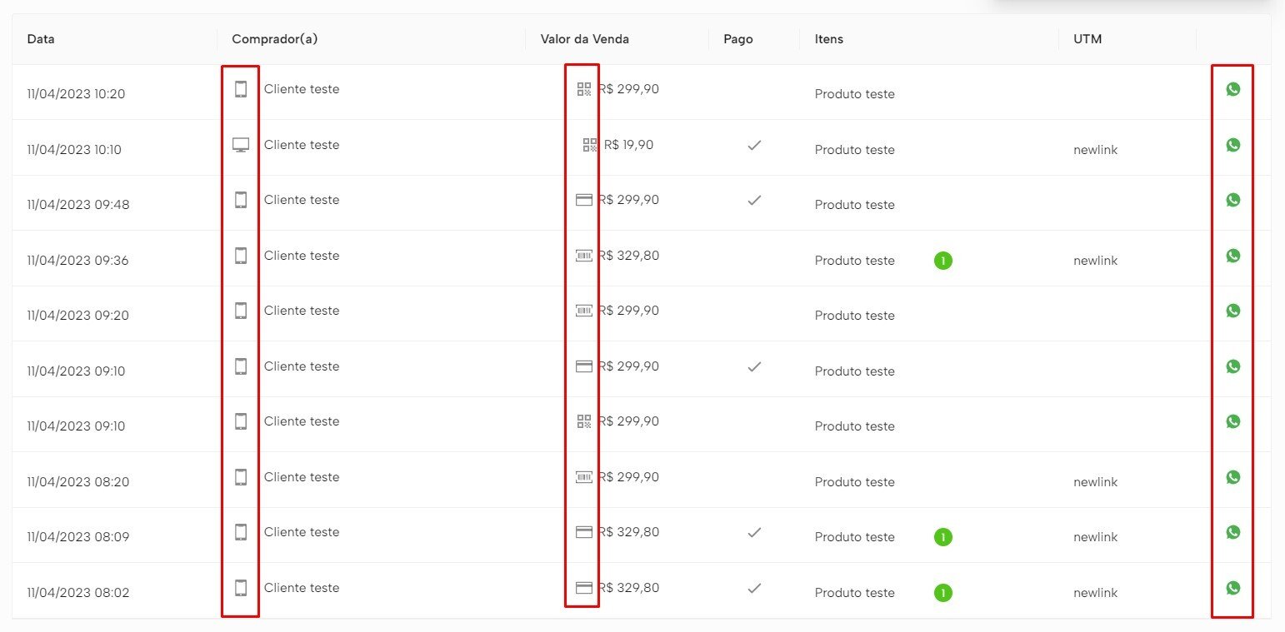
Task: Click barcode boleto icon in the 09:36 row
Action: click(x=584, y=256)
